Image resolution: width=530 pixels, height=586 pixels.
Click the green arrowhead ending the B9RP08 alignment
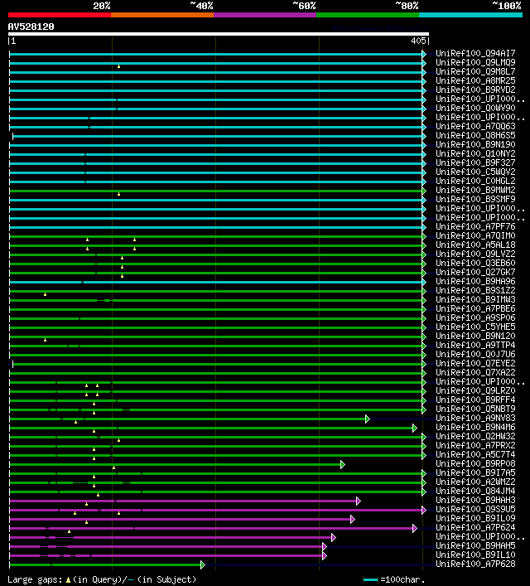[343, 464]
